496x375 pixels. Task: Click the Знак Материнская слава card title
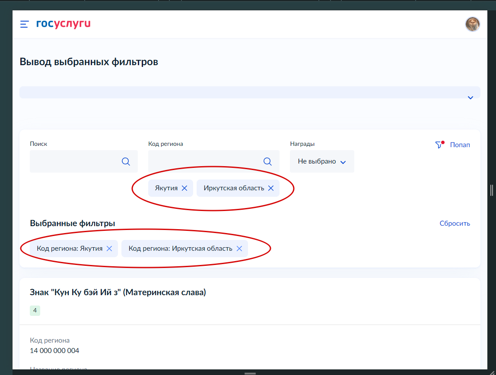pyautogui.click(x=118, y=293)
